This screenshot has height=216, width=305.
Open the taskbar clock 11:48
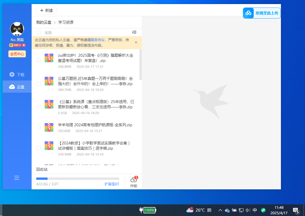pyautogui.click(x=279, y=210)
